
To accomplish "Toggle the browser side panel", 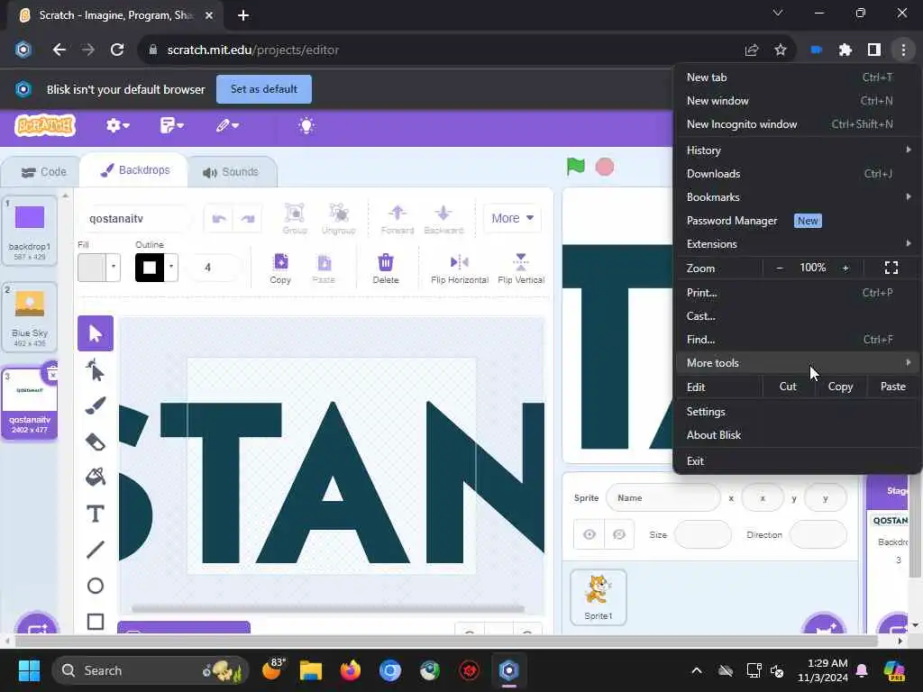I will (874, 50).
